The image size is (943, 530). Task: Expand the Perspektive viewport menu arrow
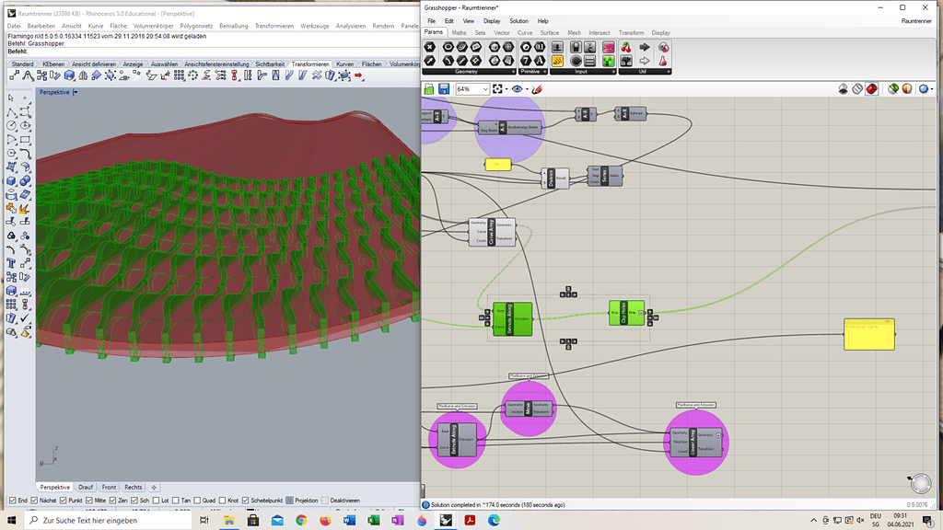[x=76, y=92]
